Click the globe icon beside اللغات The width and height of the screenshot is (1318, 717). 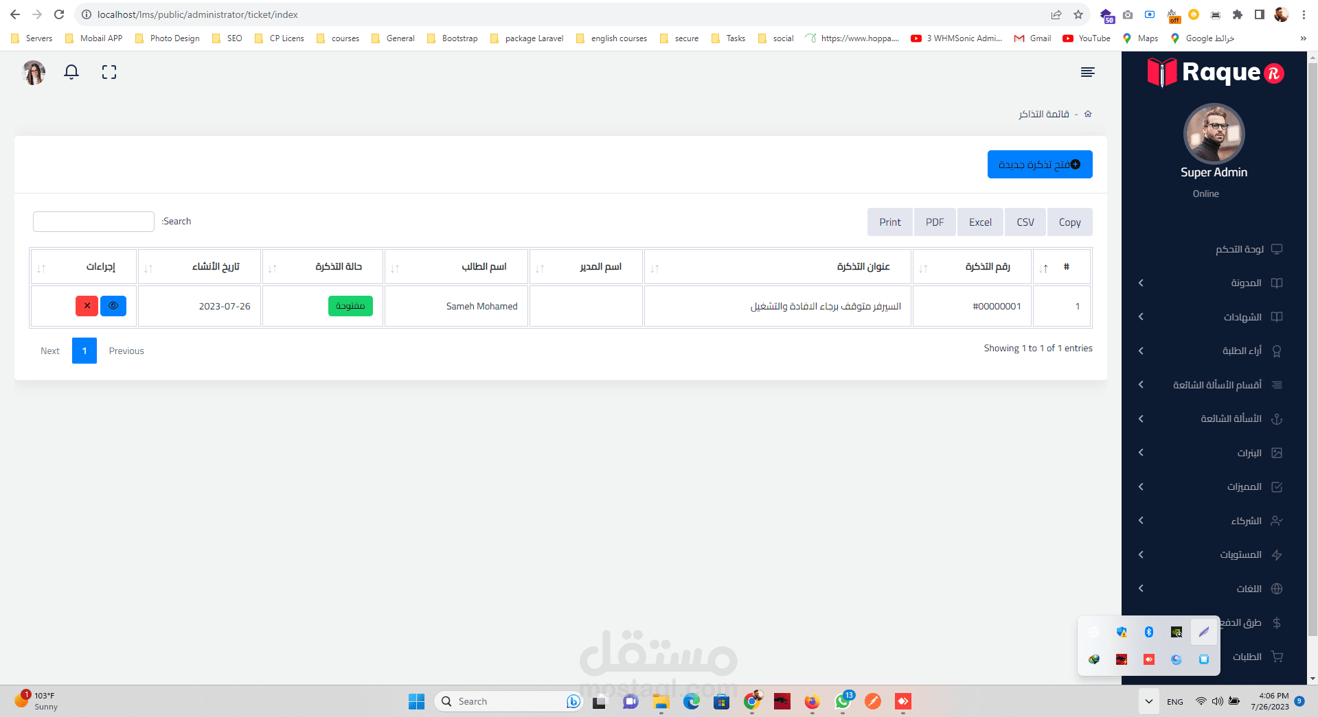pyautogui.click(x=1277, y=589)
